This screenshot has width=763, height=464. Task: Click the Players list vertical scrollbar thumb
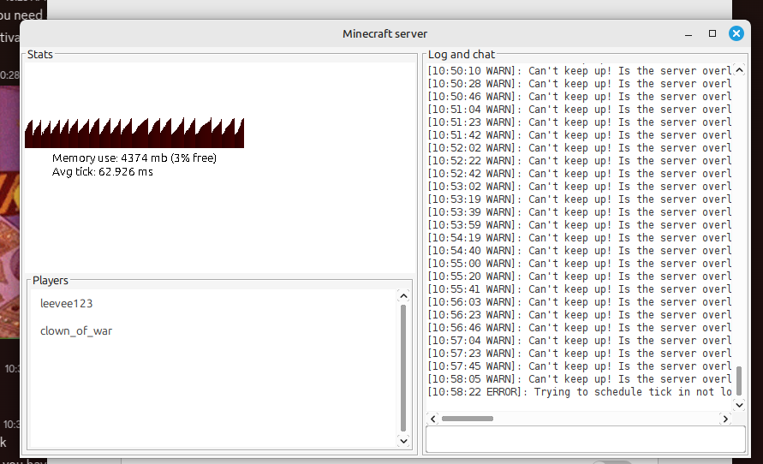tap(403, 368)
